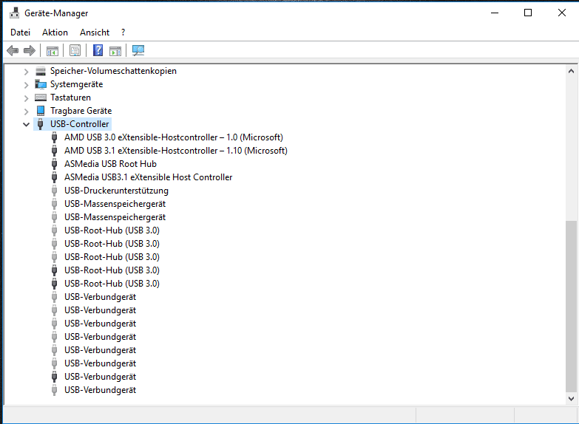Click the Back arrow toolbar icon
The height and width of the screenshot is (424, 579).
(x=13, y=50)
